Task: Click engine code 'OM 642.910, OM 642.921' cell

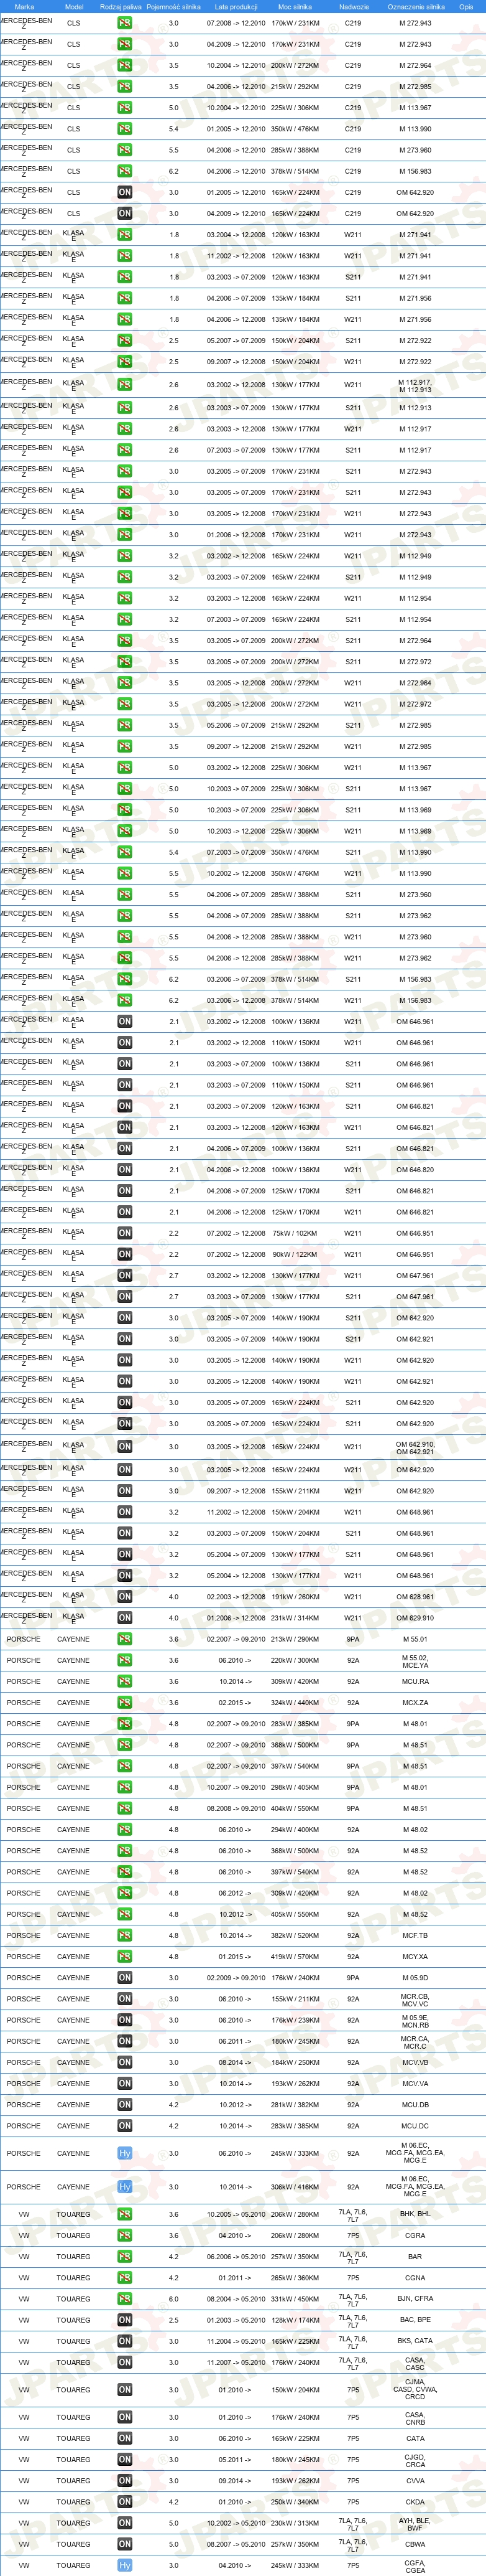Action: point(415,1447)
